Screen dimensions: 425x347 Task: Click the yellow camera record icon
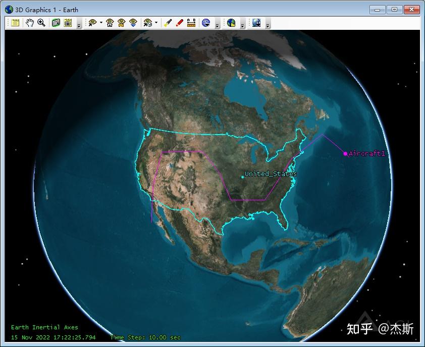tap(68, 23)
